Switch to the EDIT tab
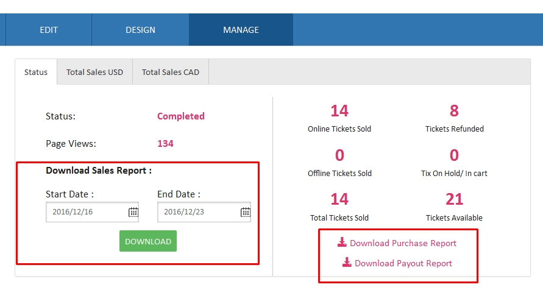Image resolution: width=543 pixels, height=290 pixels. [49, 30]
